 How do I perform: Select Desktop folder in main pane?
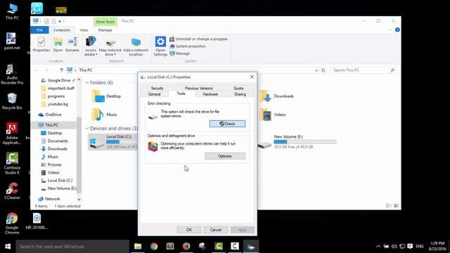pos(106,96)
